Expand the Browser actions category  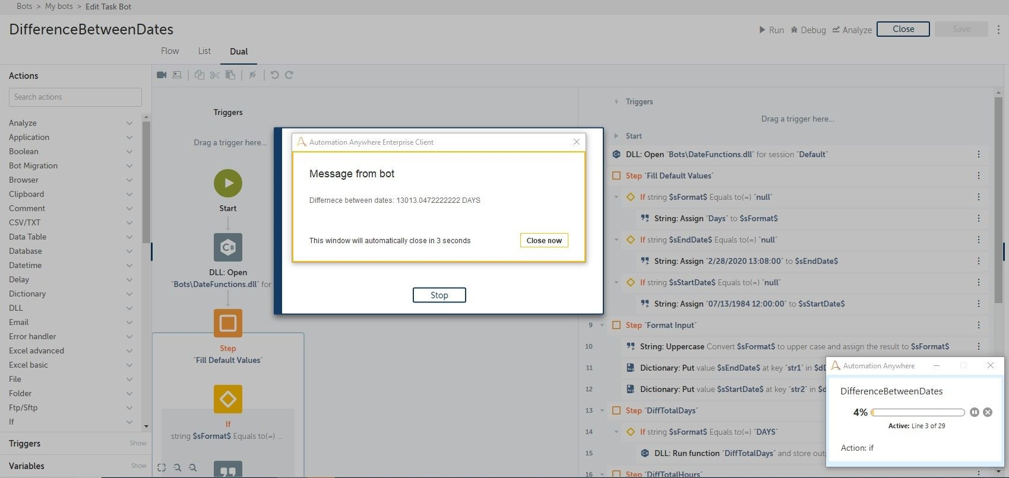[129, 180]
